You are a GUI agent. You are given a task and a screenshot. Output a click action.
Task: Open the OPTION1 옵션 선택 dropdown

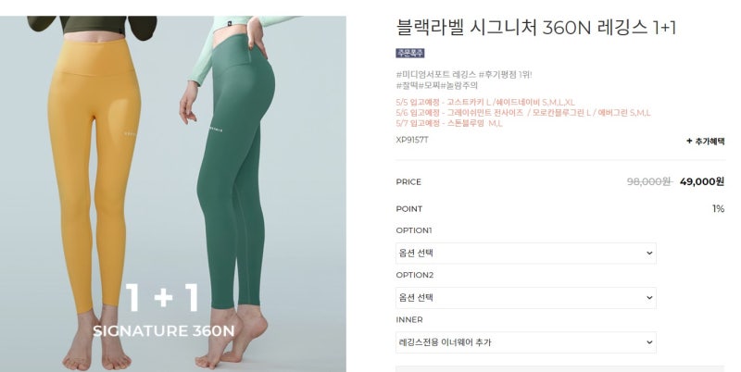525,253
